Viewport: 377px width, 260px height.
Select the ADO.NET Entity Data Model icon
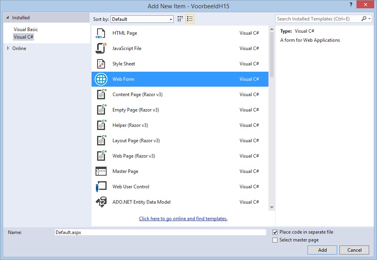pos(101,202)
